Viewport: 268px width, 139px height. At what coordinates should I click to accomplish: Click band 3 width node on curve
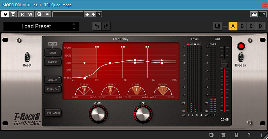tap(135, 60)
